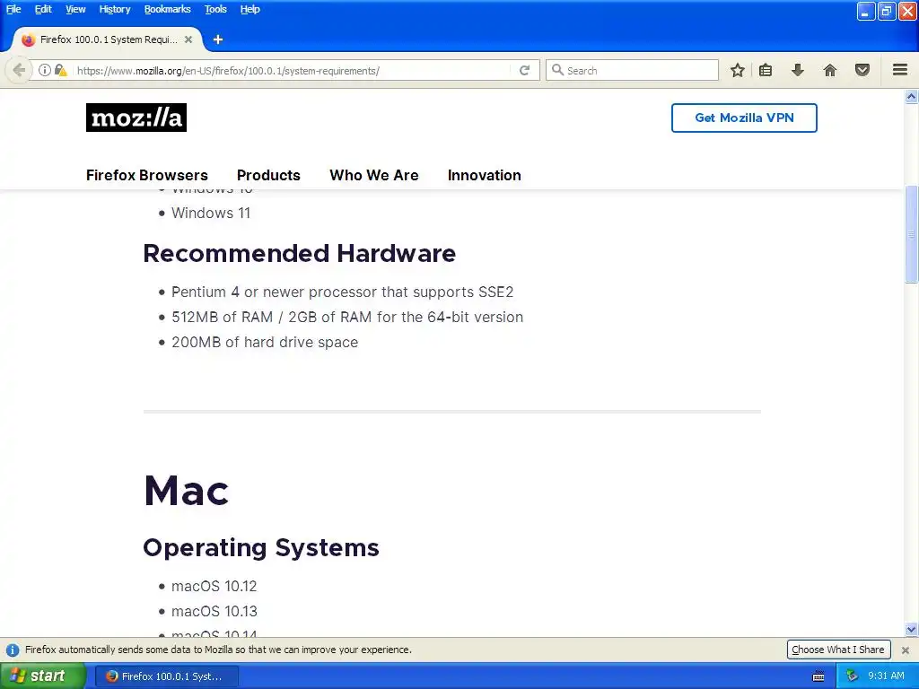Click the Choose What I Share button
The width and height of the screenshot is (919, 689).
[x=838, y=650]
